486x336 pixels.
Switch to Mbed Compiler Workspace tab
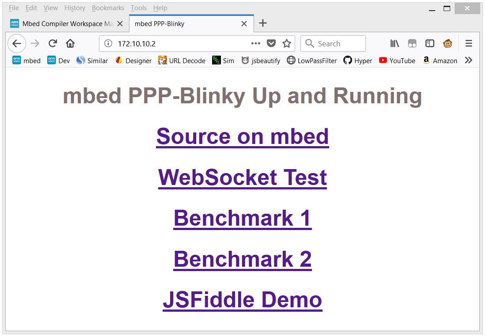pyautogui.click(x=62, y=24)
